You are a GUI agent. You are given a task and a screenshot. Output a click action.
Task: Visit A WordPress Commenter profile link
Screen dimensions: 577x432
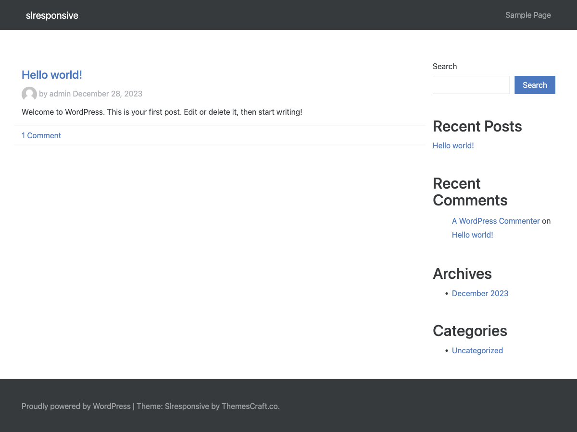[496, 221]
